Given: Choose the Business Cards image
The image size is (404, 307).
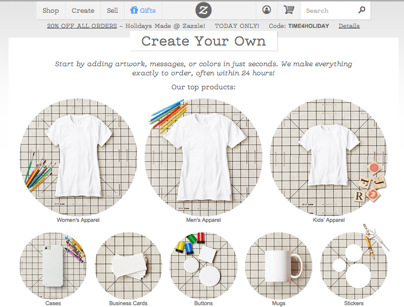Looking at the screenshot, I should click(128, 266).
